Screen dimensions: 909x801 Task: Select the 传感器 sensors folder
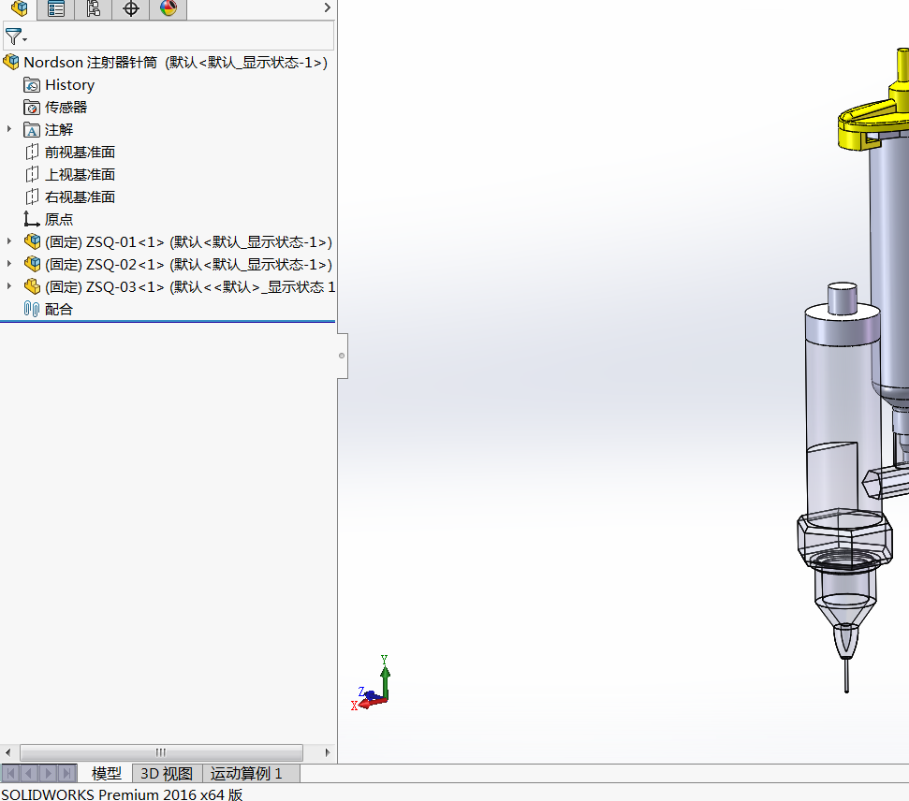click(66, 108)
